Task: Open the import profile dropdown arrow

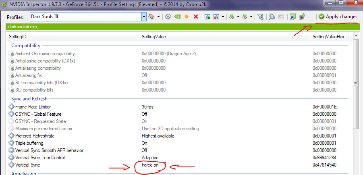Action: pos(251,17)
